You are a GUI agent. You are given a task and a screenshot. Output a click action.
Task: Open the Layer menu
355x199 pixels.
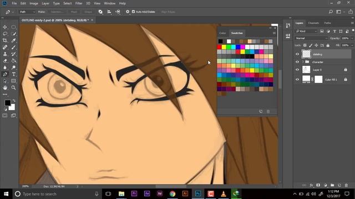coord(45,3)
